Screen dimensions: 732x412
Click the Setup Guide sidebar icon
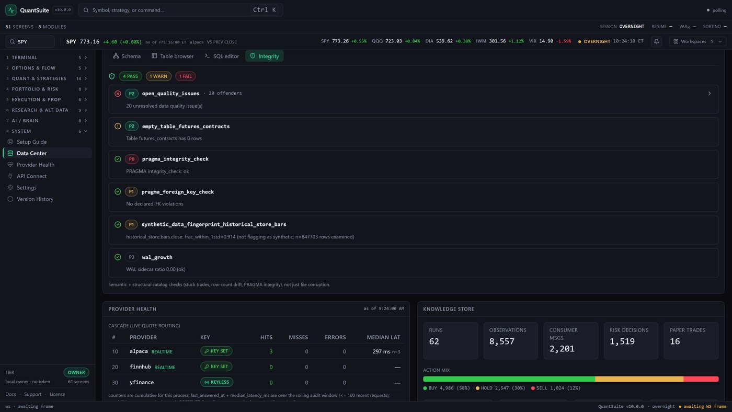pos(10,142)
